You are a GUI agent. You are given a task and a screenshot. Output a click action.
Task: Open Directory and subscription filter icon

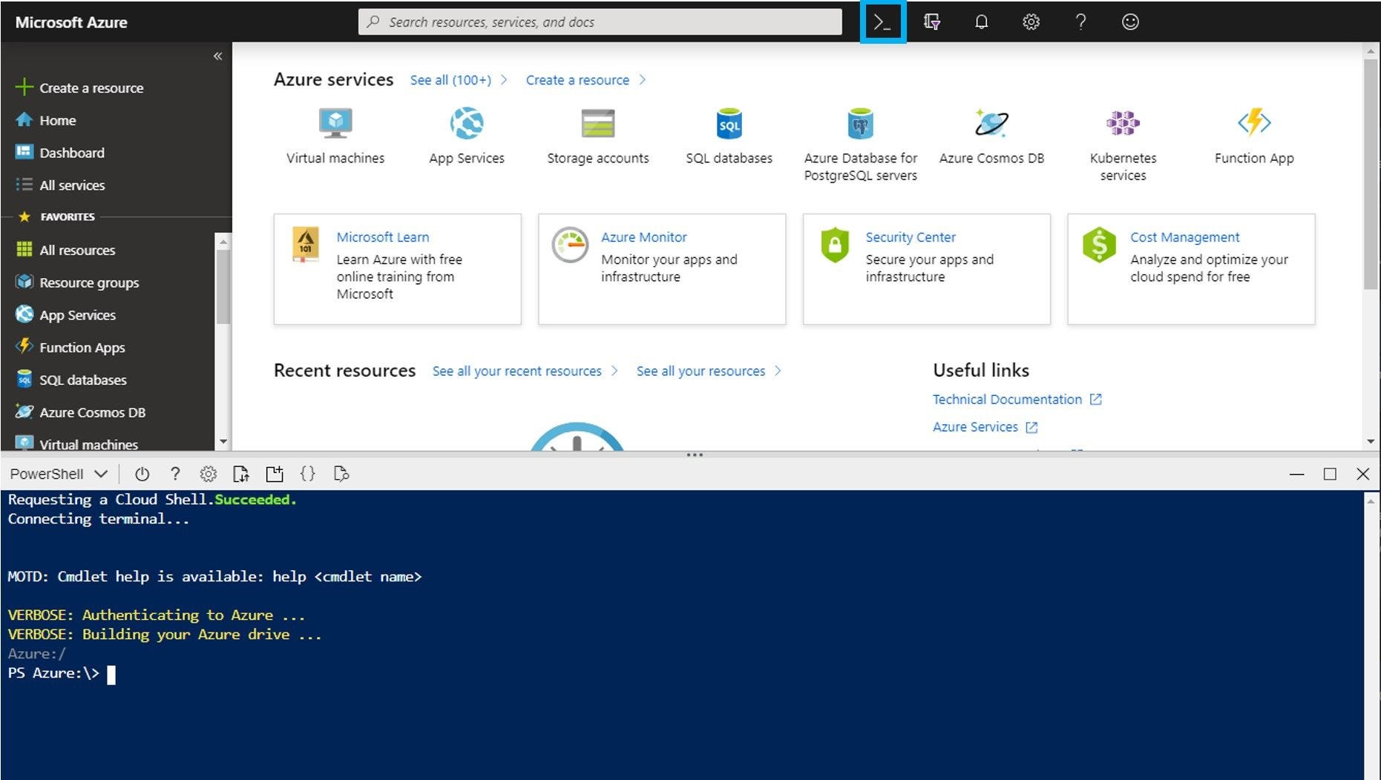point(931,22)
